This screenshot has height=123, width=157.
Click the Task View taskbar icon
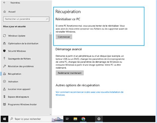pyautogui.click(x=67, y=119)
